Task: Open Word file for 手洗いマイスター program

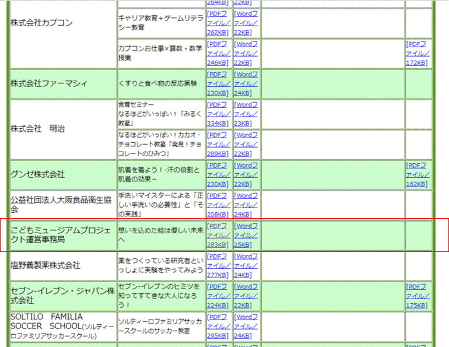Action: [x=245, y=205]
